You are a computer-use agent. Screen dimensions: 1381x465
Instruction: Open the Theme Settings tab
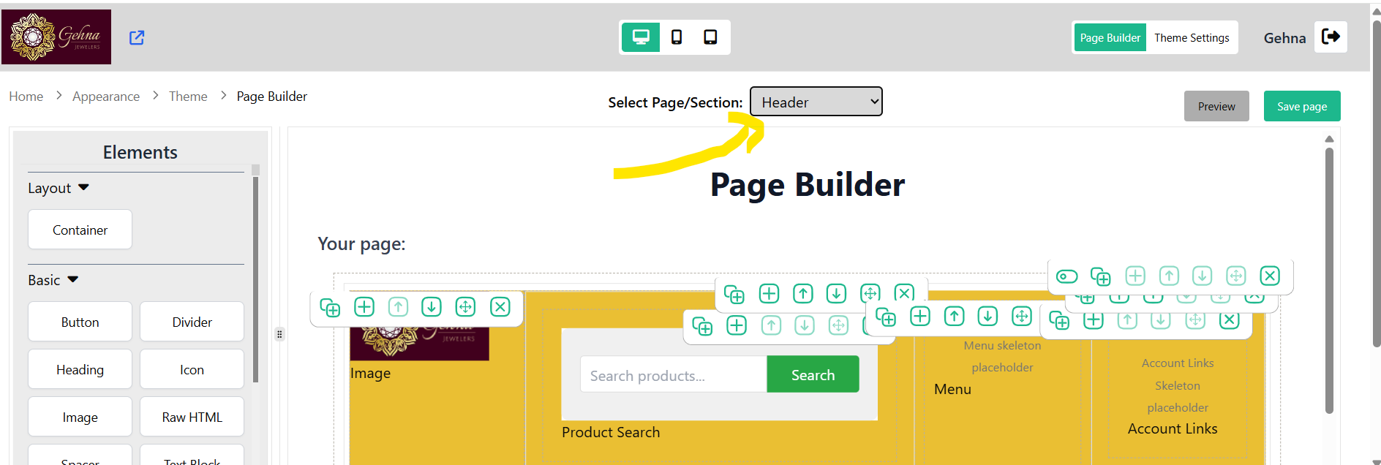pyautogui.click(x=1192, y=37)
